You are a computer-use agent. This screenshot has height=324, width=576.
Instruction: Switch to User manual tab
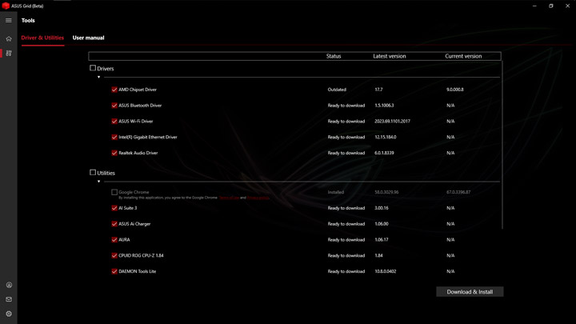pos(89,38)
